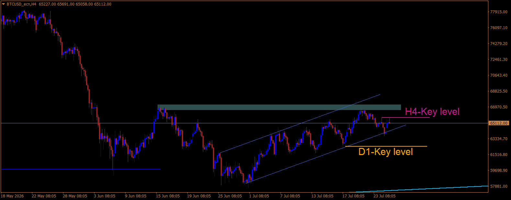Click the 66970.50 price scale label
Viewport: 511px width, 200px height.
click(499, 107)
